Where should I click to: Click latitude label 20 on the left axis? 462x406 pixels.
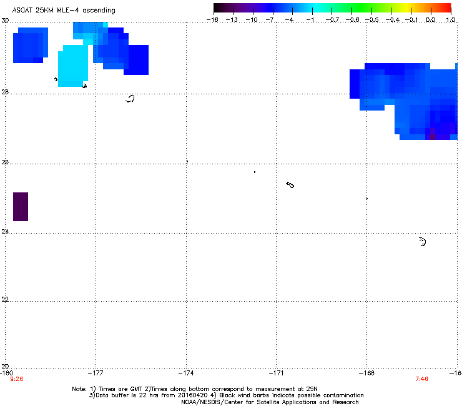(x=5, y=366)
